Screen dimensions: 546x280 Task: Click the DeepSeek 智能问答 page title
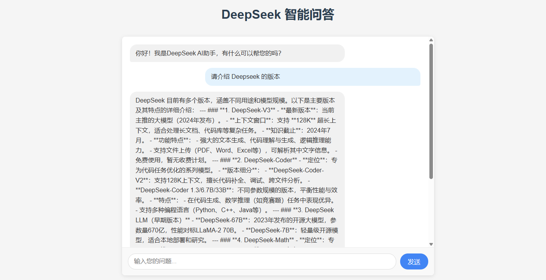(278, 15)
